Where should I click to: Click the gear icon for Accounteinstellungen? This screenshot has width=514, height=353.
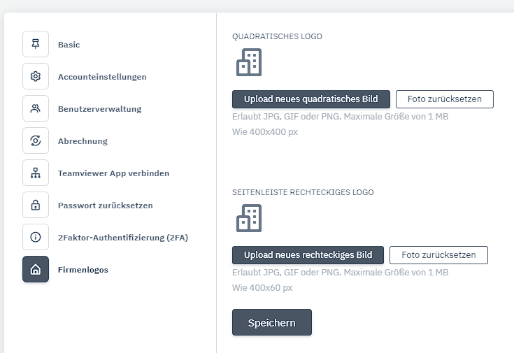pyautogui.click(x=36, y=76)
